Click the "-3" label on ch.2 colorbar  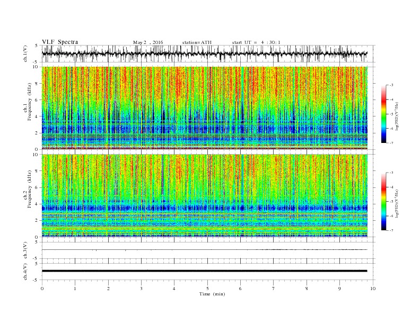[391, 173]
